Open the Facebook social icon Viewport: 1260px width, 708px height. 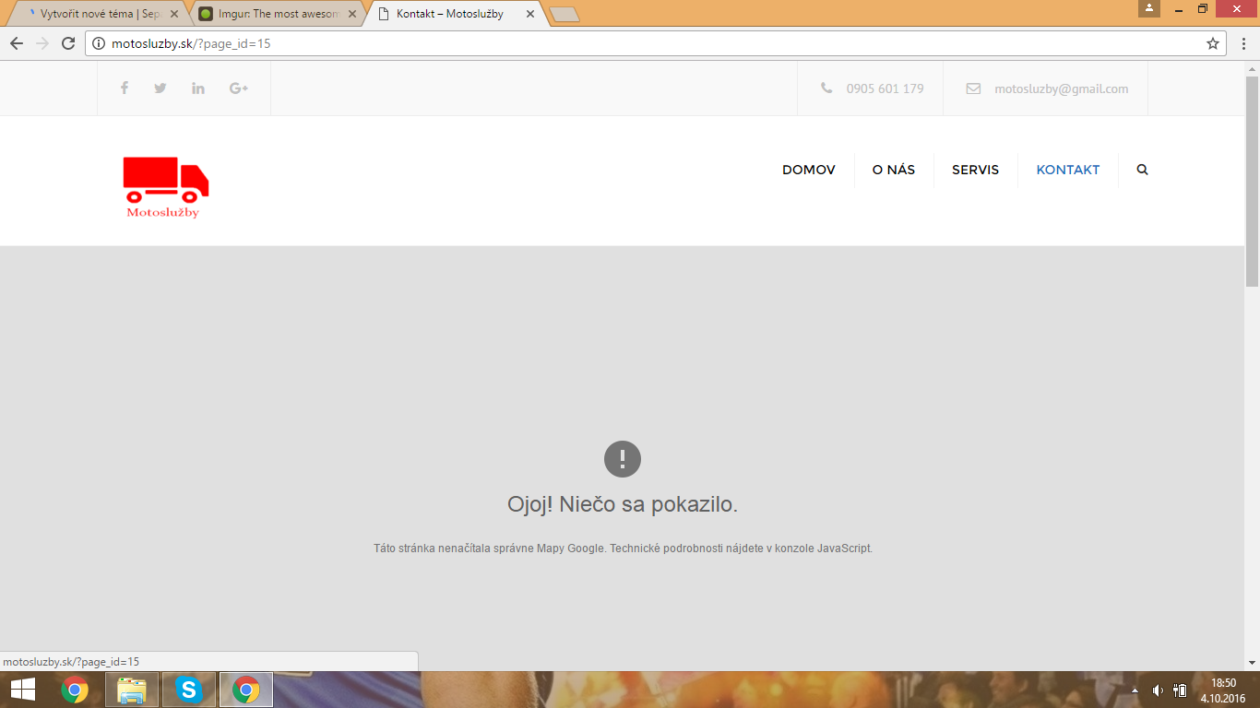(x=125, y=88)
